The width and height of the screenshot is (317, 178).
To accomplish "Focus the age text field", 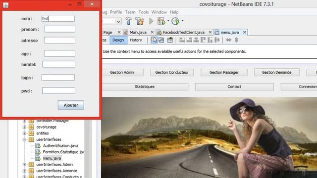I will (x=59, y=53).
